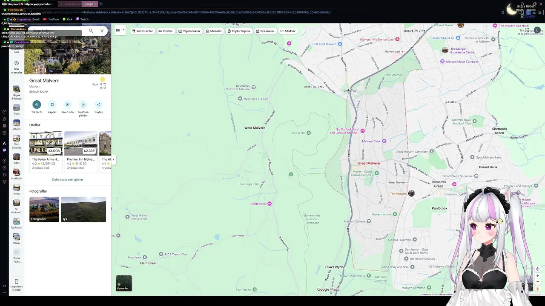Screen dimensions: 545x306
Task: Open the YouTube bookmark
Action: (x=52, y=19)
